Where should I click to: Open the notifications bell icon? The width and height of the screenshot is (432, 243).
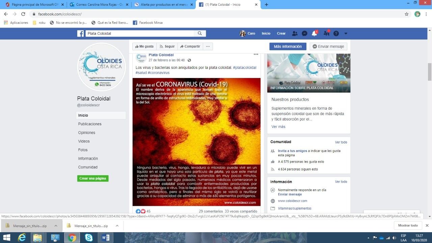point(314,33)
